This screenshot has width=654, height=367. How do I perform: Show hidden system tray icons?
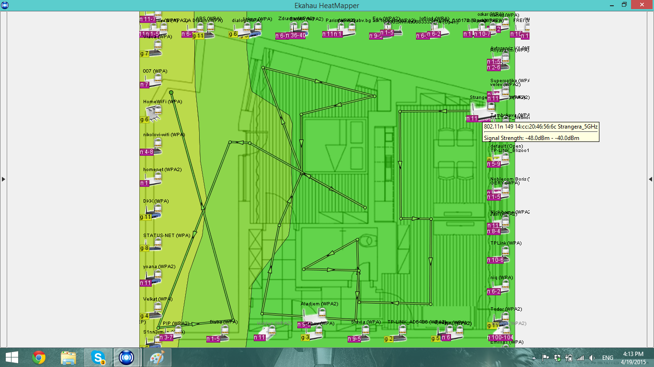(x=534, y=358)
